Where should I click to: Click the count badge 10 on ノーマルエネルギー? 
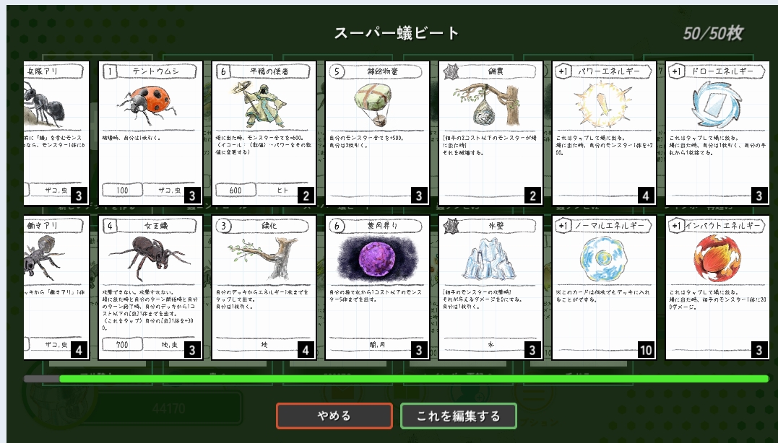(646, 351)
